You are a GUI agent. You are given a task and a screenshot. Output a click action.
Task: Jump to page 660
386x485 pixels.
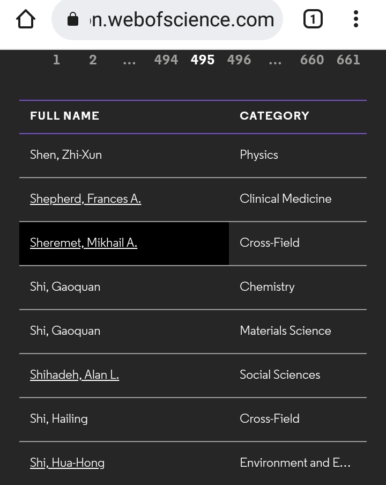click(x=312, y=60)
